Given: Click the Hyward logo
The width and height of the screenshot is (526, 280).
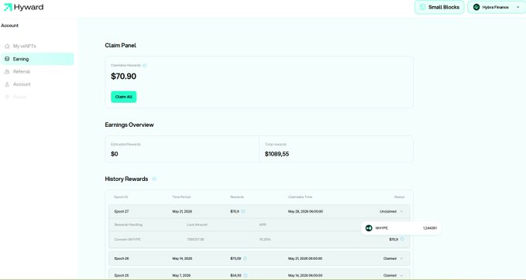Looking at the screenshot, I should tap(23, 7).
